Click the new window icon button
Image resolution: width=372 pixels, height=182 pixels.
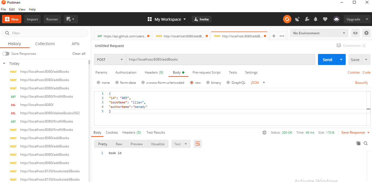71,19
